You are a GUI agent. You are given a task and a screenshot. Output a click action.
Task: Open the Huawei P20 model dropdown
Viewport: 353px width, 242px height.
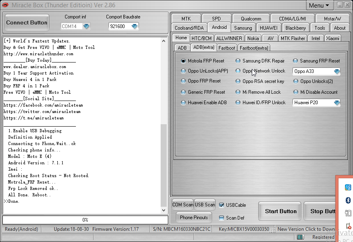pyautogui.click(x=337, y=103)
